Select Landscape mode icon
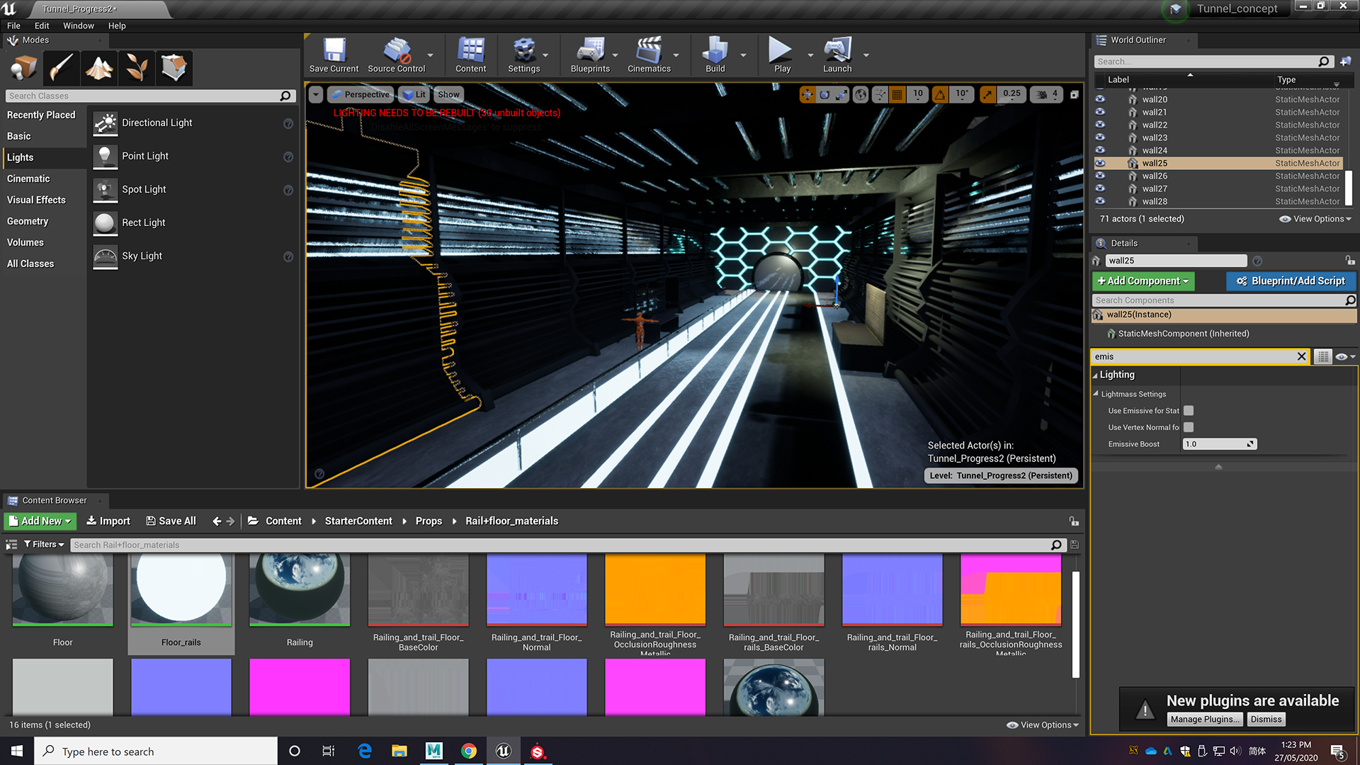The image size is (1360, 765). tap(98, 68)
